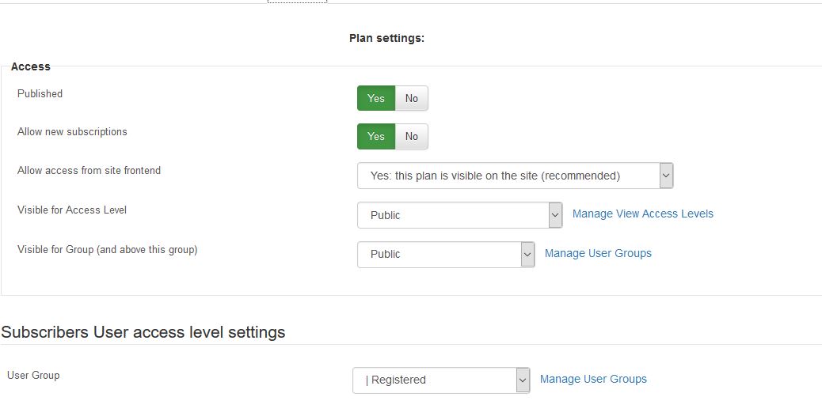
Task: Click the chevron arrow of the Access Level select
Action: pyautogui.click(x=555, y=215)
